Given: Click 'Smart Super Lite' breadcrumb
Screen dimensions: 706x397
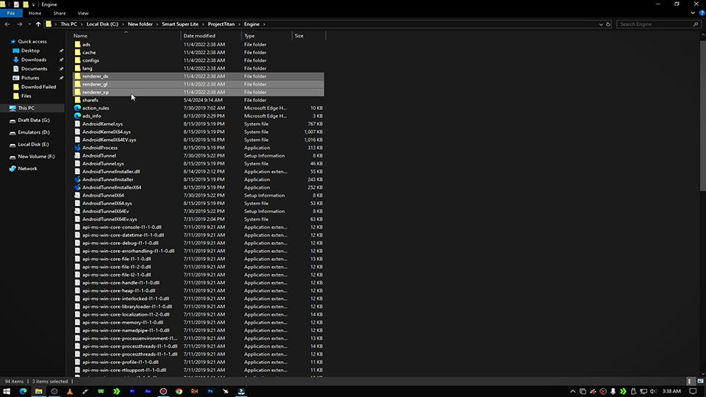Looking at the screenshot, I should pos(180,24).
